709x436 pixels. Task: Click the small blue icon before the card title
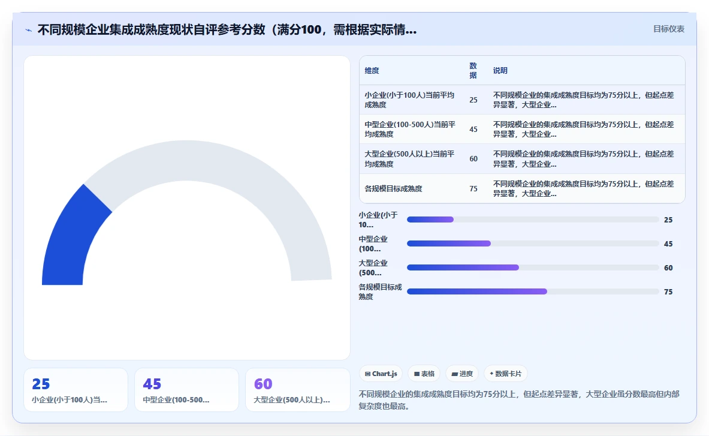click(x=29, y=31)
